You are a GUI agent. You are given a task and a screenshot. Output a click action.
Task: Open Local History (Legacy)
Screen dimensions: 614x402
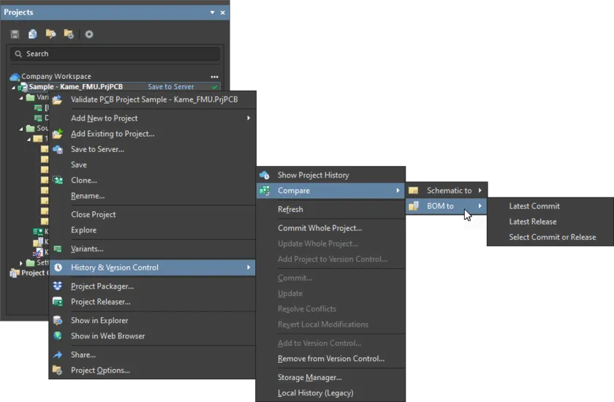315,393
